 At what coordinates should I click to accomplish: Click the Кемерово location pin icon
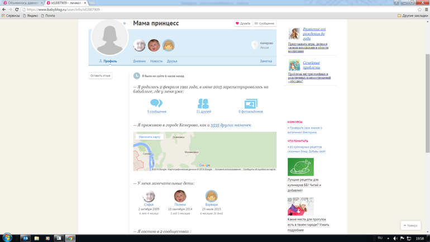click(x=255, y=45)
